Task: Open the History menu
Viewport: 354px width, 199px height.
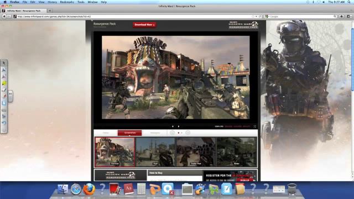Action: tap(52, 2)
